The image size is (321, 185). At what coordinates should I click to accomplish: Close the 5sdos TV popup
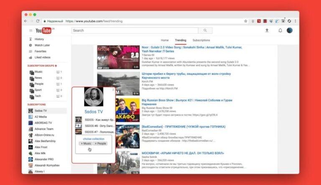pyautogui.click(x=113, y=90)
